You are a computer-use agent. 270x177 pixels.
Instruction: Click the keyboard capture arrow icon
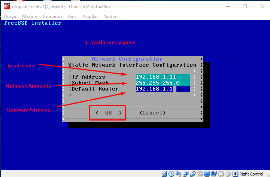[235, 174]
